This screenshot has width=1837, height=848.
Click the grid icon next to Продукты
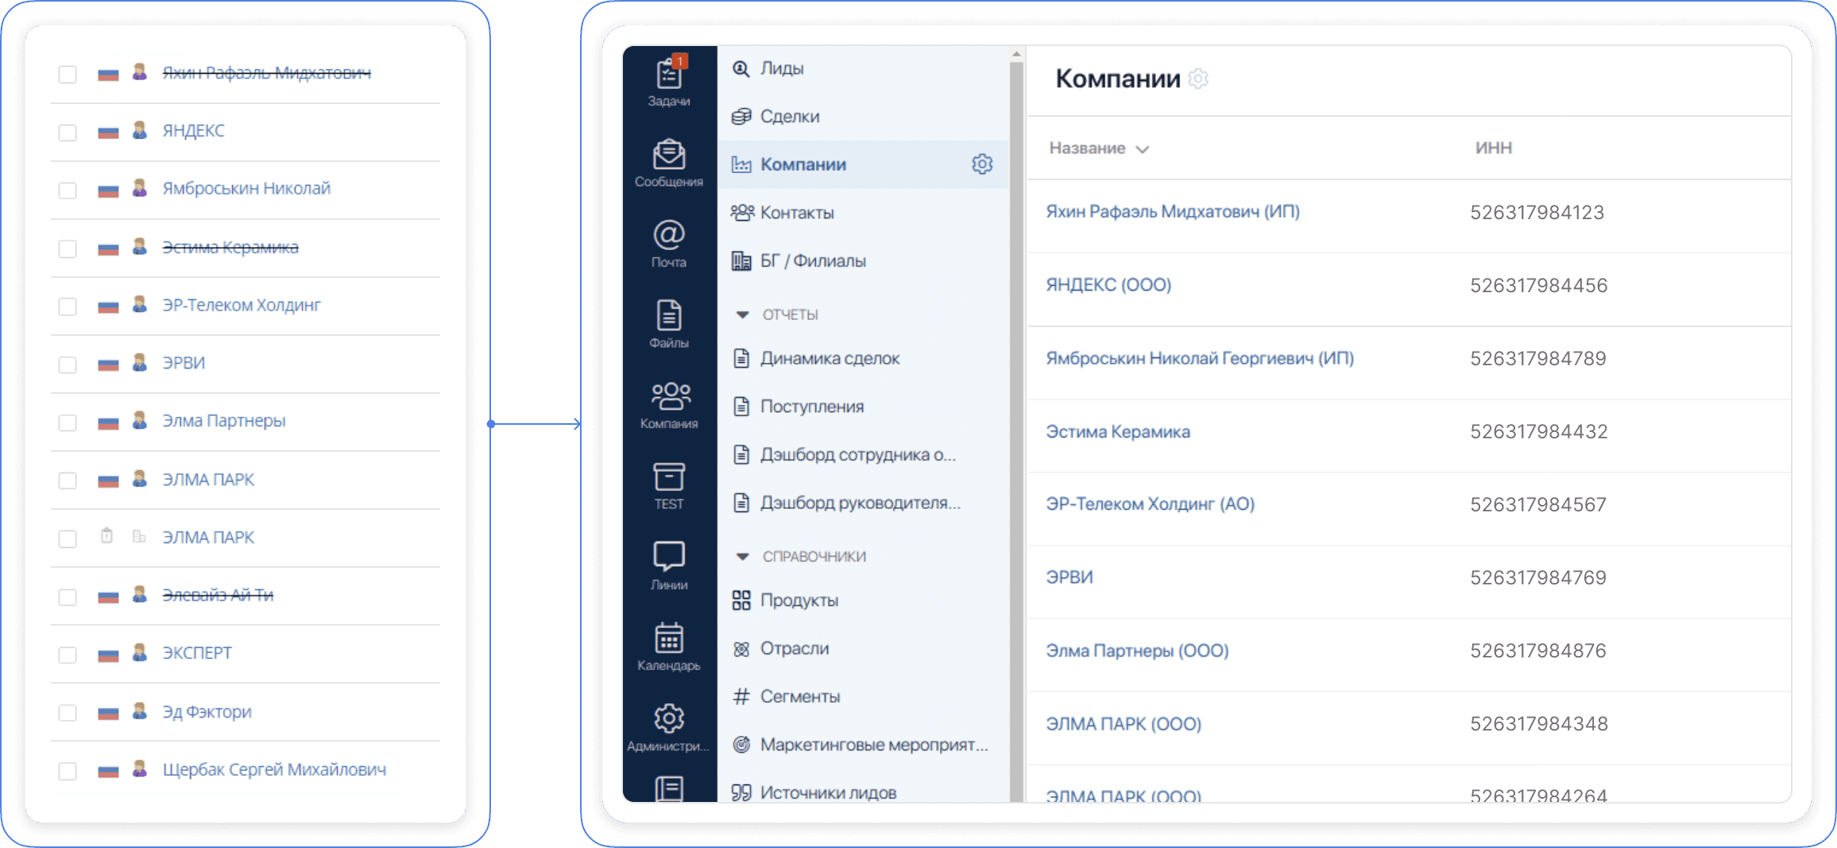pos(741,600)
